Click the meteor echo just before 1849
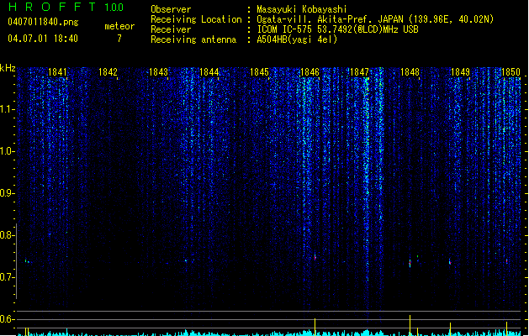Screen dimensions: 529x336 tap(450, 262)
